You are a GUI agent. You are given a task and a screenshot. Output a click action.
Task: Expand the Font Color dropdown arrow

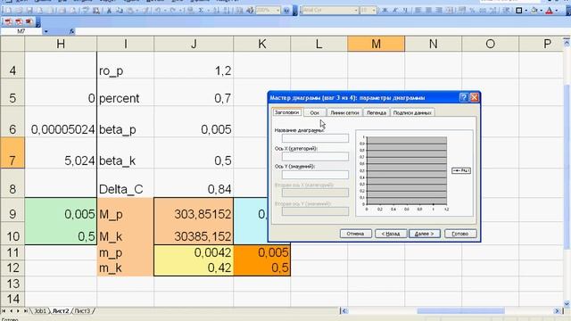[x=557, y=11]
